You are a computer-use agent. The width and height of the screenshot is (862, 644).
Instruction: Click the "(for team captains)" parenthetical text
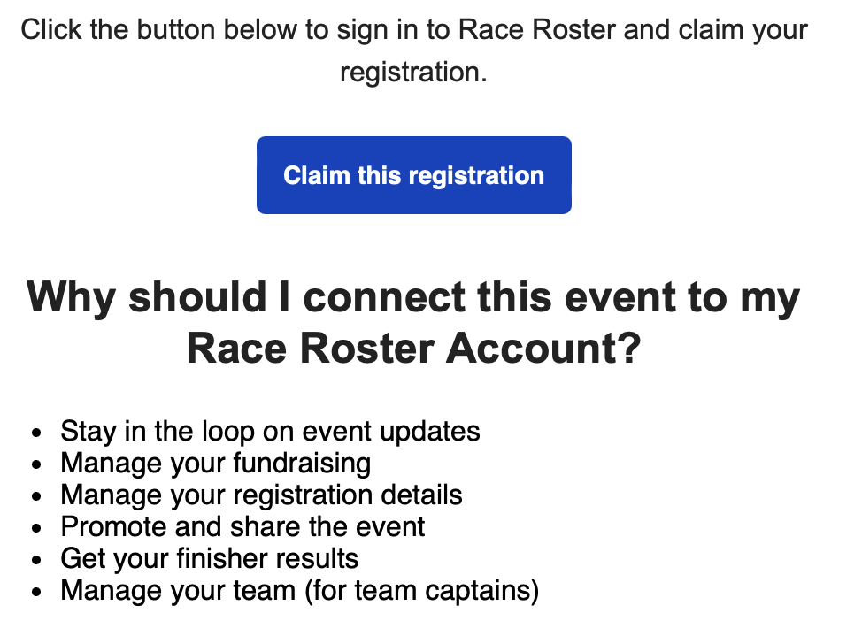[x=421, y=591]
